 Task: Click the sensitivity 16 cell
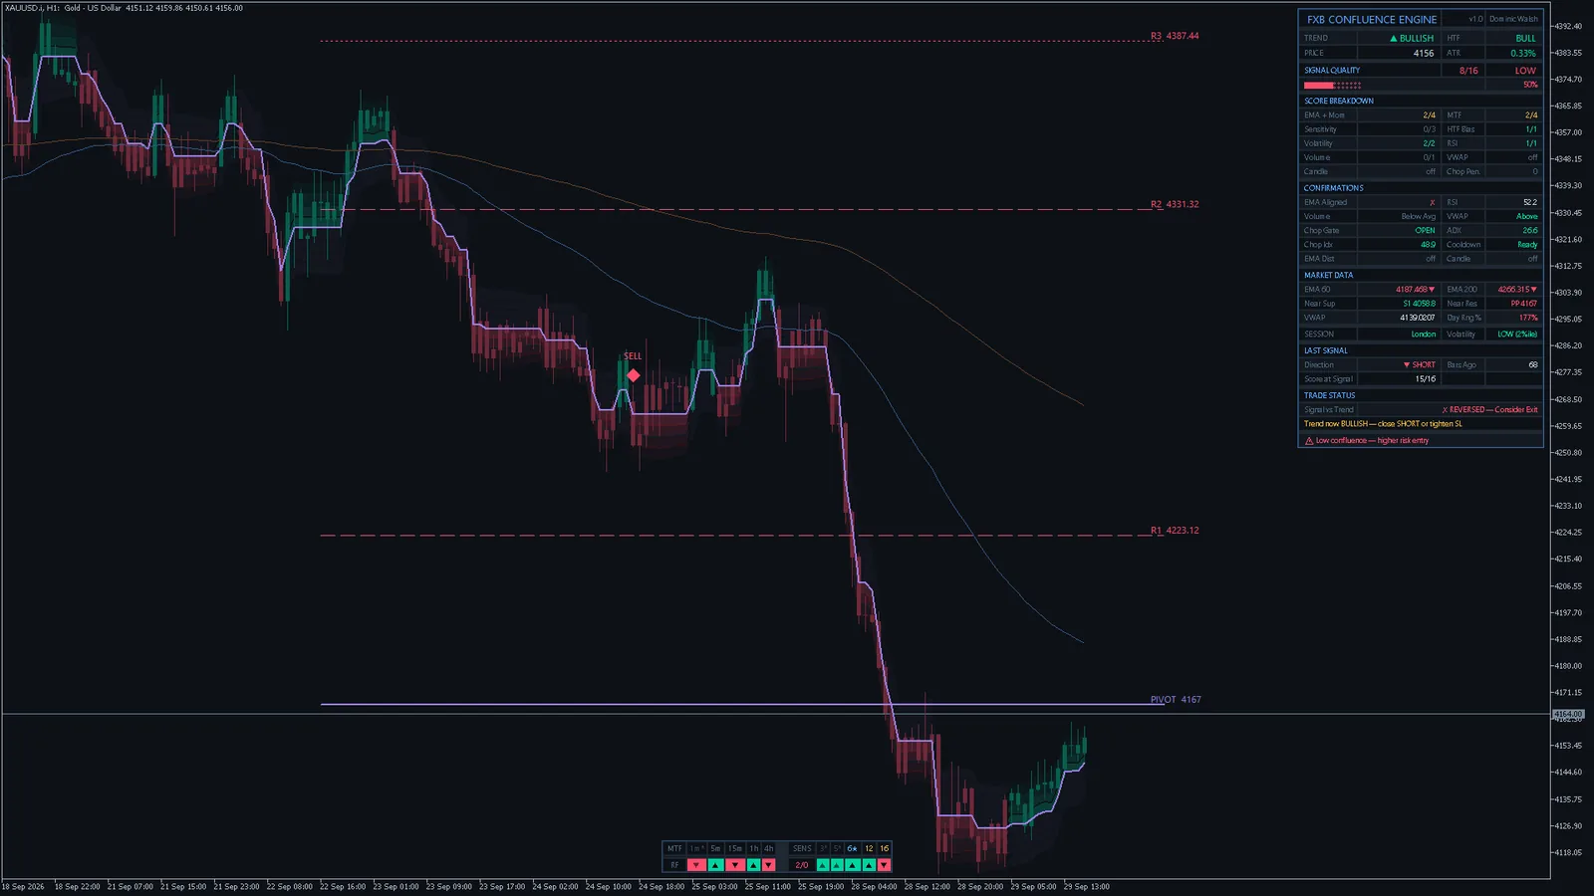tap(884, 848)
